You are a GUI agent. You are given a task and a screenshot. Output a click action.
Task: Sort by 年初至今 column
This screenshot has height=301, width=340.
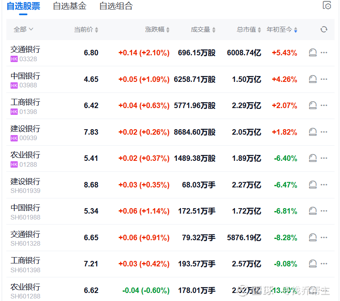click(282, 30)
